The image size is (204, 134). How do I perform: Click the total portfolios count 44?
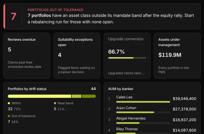point(93,89)
